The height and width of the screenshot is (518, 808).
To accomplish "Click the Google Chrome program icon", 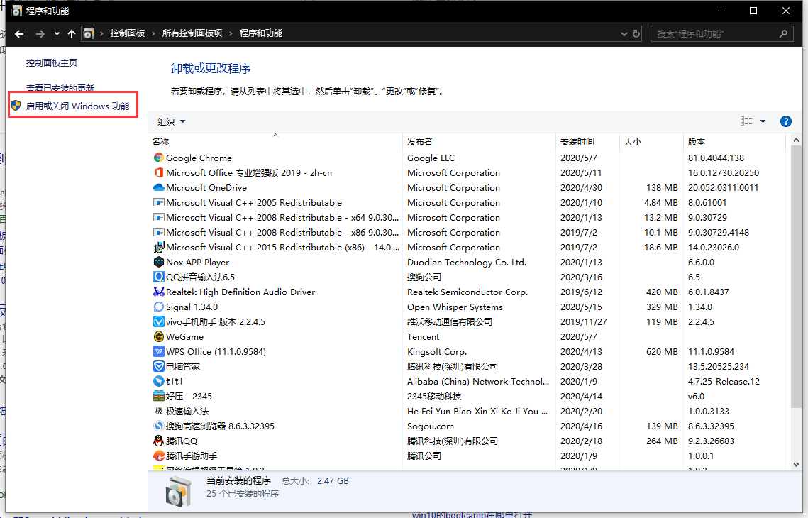I will pyautogui.click(x=160, y=158).
